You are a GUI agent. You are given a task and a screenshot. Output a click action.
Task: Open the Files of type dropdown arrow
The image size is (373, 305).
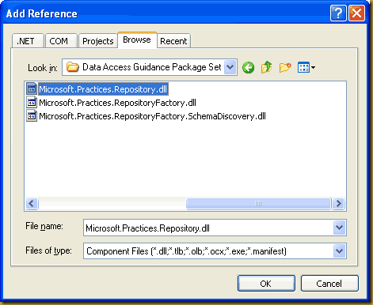(x=339, y=251)
